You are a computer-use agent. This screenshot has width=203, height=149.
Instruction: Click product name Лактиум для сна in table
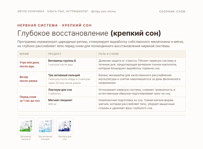pos(60,90)
